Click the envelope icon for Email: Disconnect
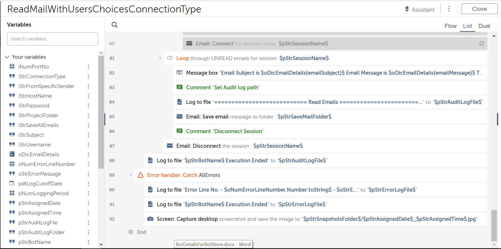The height and width of the screenshot is (249, 501). coord(170,146)
